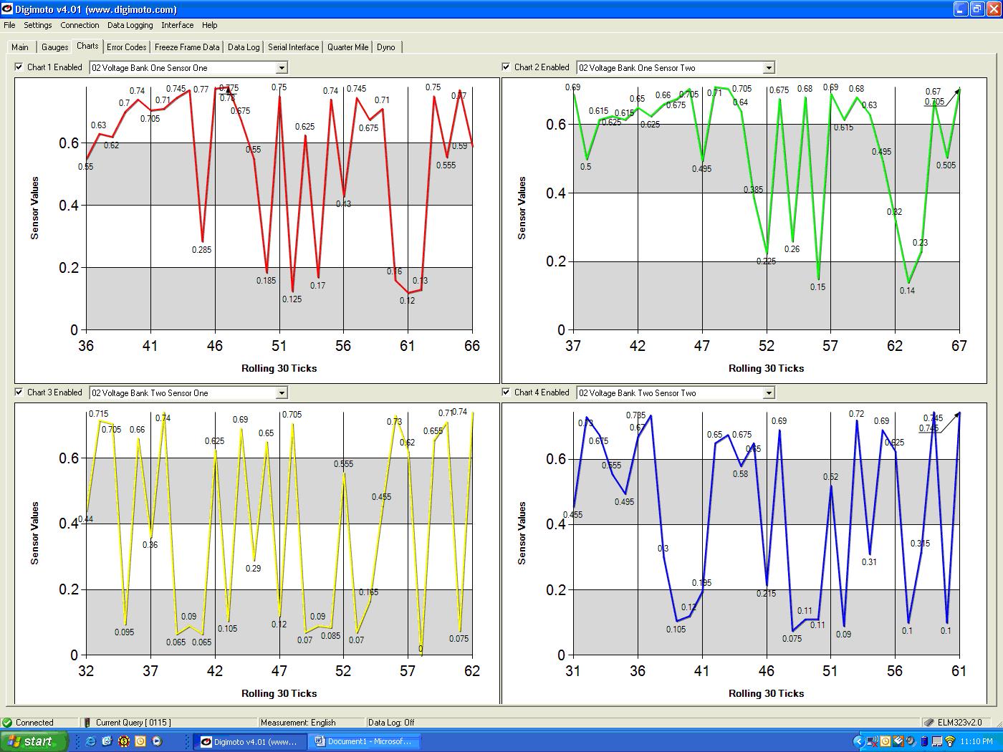The height and width of the screenshot is (752, 1003).
Task: Switch to the Freeze Frame Data tab
Action: tap(187, 47)
